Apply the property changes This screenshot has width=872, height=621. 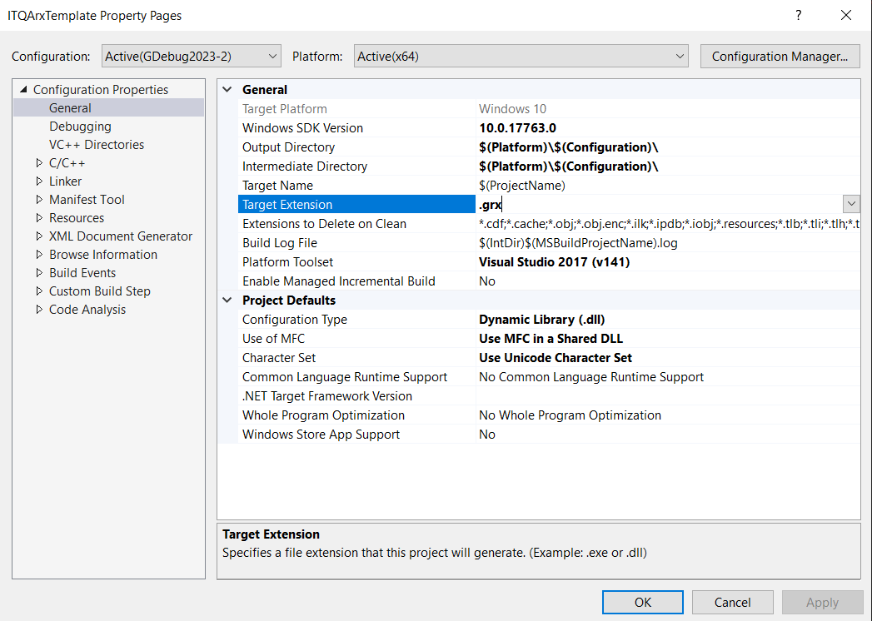pyautogui.click(x=822, y=602)
